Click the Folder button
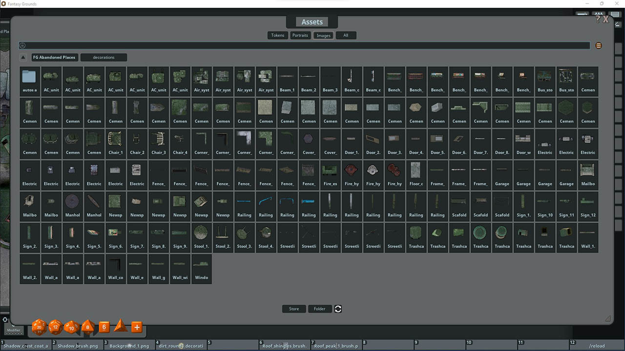This screenshot has height=351, width=625. 320,309
